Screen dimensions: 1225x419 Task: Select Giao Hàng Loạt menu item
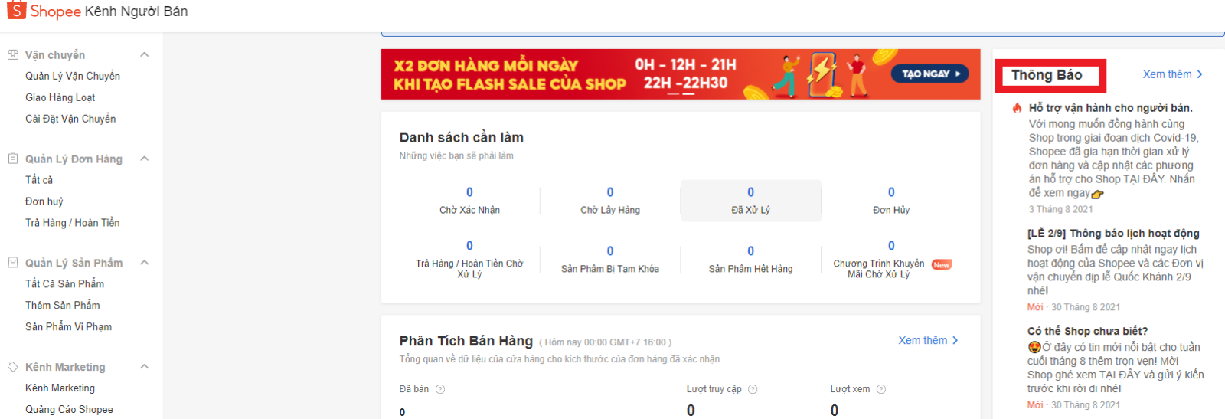[60, 97]
